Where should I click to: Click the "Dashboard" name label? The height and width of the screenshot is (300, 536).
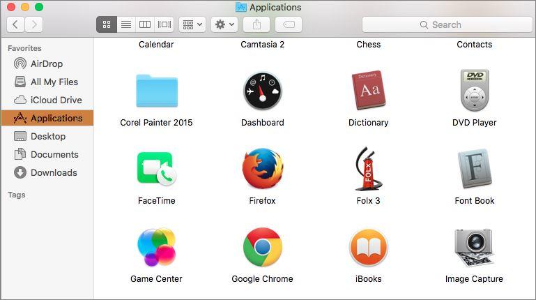(x=263, y=123)
